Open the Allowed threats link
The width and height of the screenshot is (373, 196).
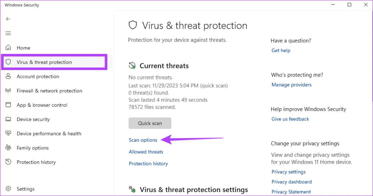tap(146, 152)
